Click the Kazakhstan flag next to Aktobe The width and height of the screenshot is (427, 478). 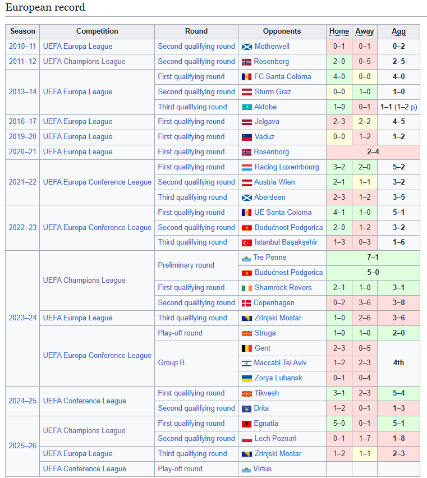pos(246,107)
